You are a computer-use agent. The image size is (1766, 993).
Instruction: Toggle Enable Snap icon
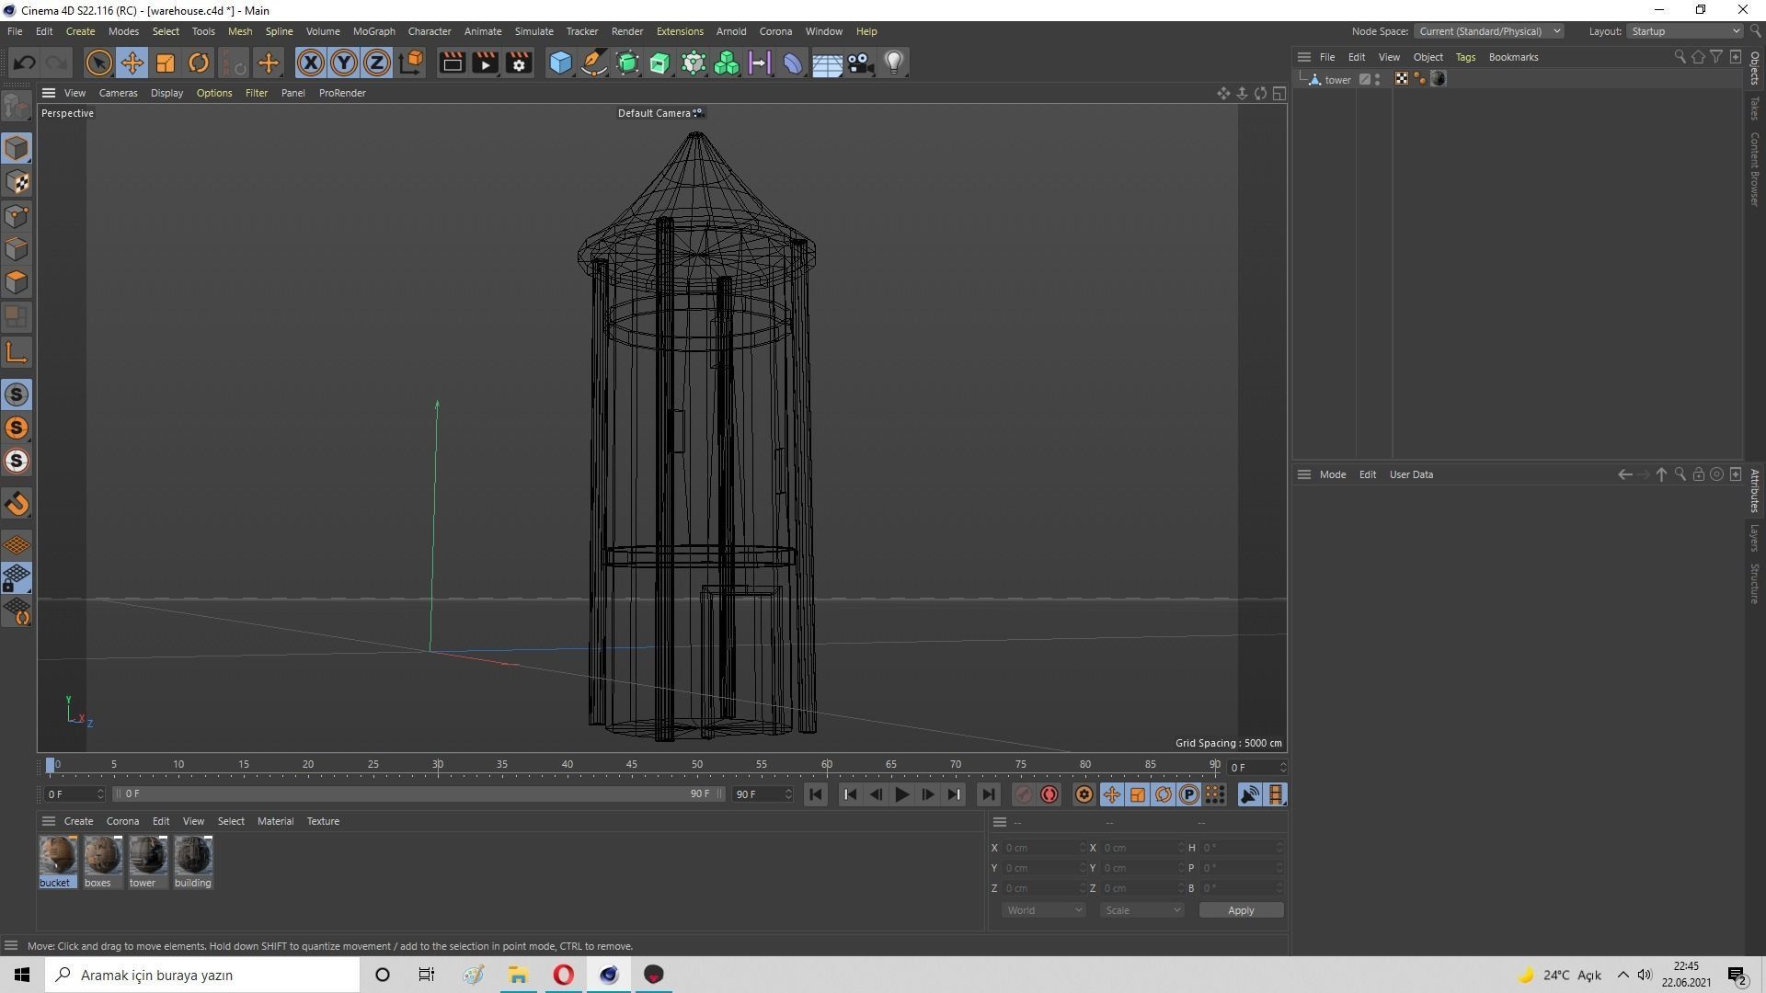click(x=17, y=394)
